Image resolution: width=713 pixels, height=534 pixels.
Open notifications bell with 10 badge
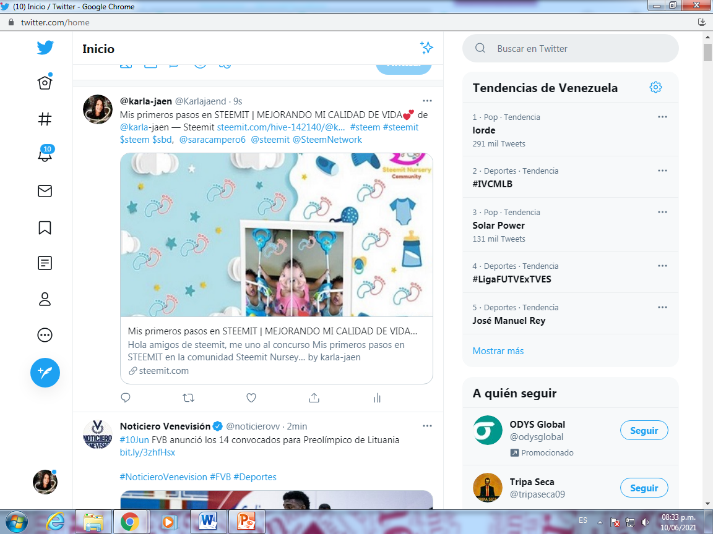click(x=45, y=153)
